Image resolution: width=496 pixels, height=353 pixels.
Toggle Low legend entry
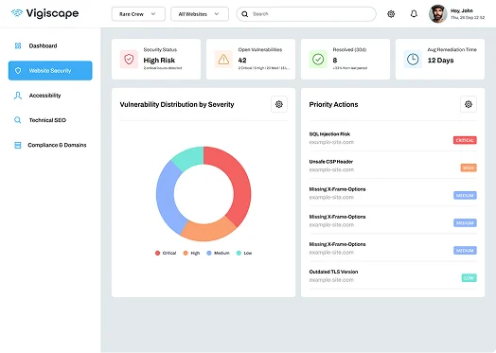coord(244,253)
